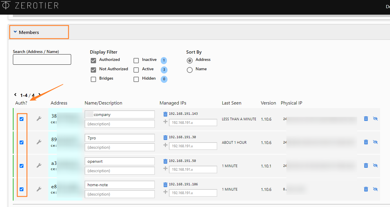Hide the home-note member
The width and height of the screenshot is (390, 207).
click(375, 189)
